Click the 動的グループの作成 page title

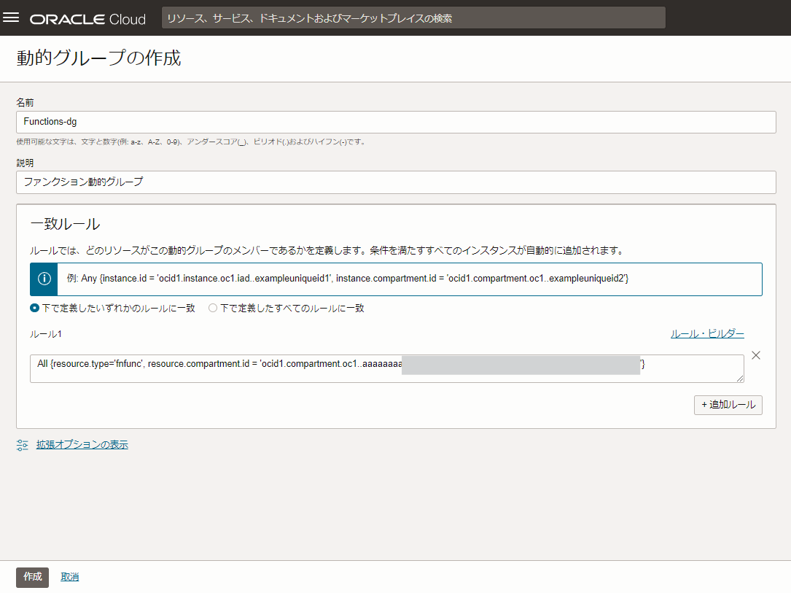[x=99, y=58]
